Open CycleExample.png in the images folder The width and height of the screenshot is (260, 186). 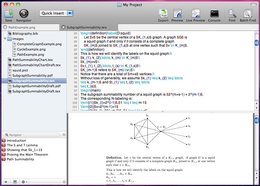(x=31, y=49)
